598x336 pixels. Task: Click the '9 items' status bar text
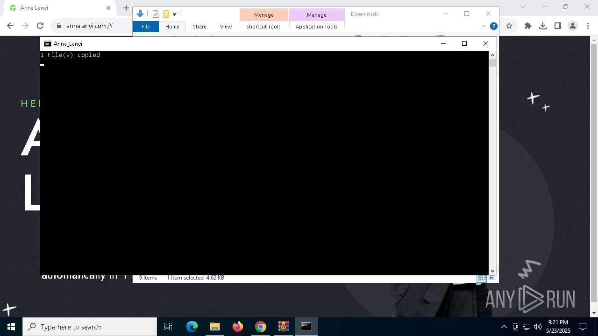click(x=148, y=278)
